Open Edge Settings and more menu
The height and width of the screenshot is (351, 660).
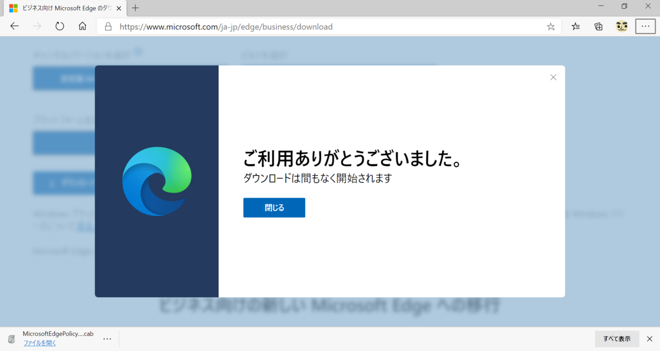pos(645,26)
